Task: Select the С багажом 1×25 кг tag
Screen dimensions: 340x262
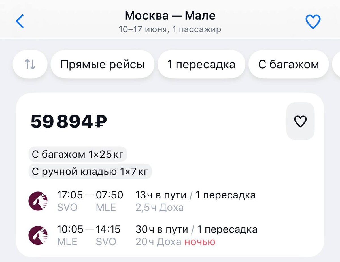Action: pyautogui.click(x=78, y=154)
